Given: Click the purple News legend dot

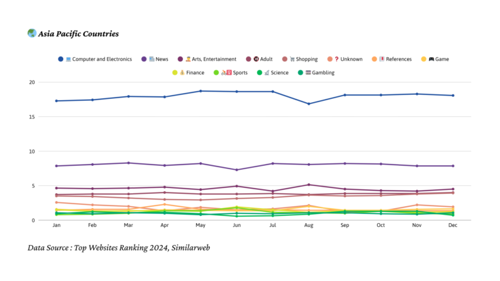Looking at the screenshot, I should [x=144, y=59].
